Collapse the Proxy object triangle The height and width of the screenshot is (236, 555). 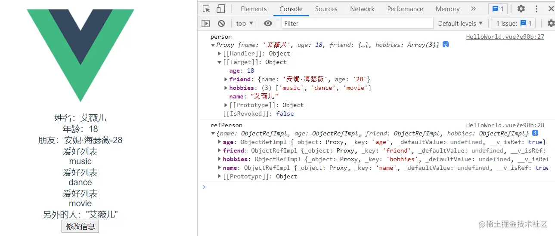(x=213, y=45)
